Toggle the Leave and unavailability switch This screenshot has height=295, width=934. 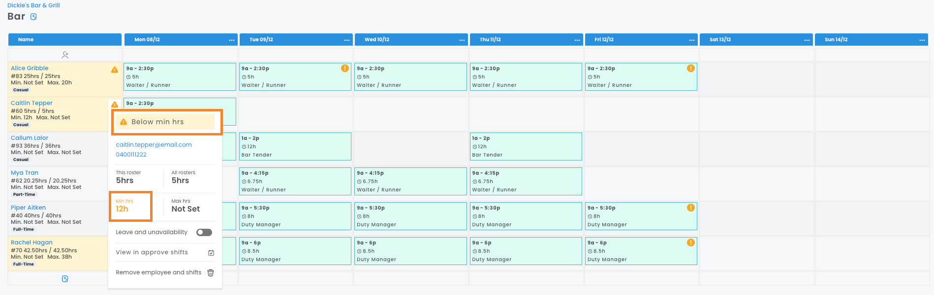coord(204,232)
